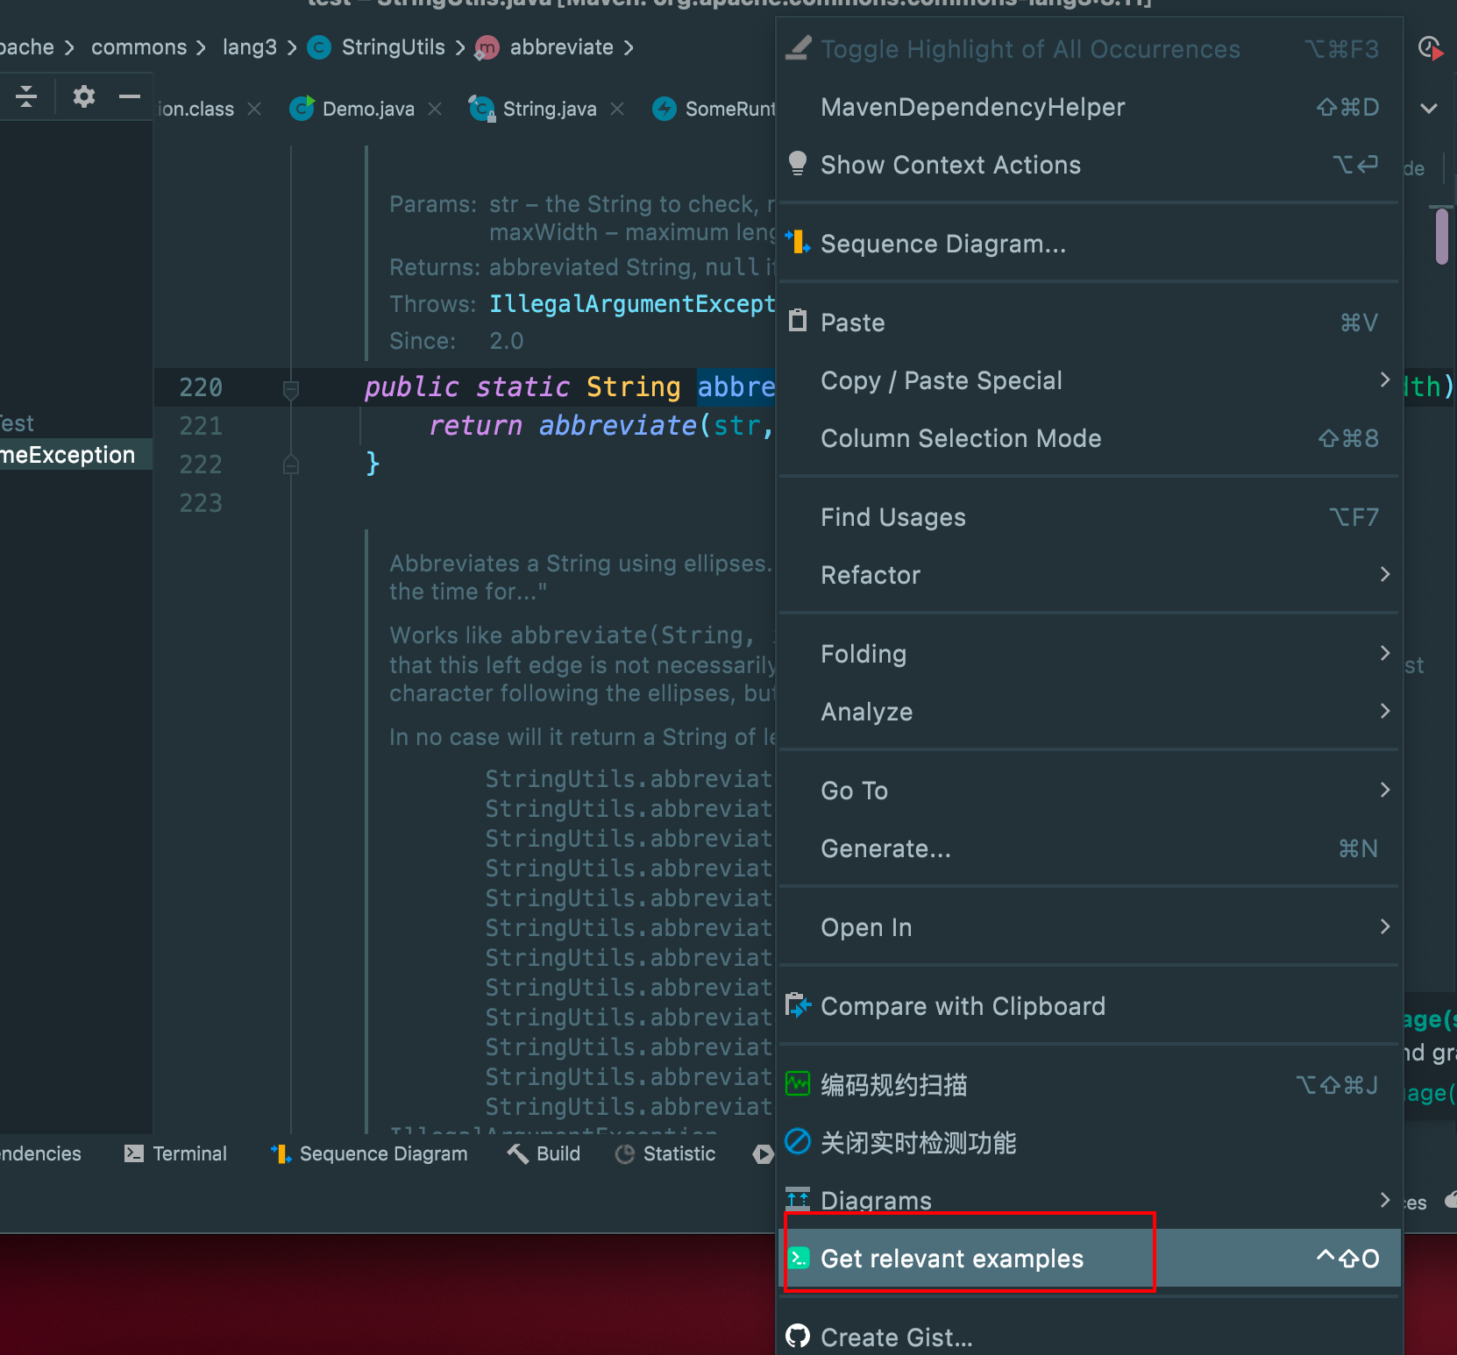Click the Get relevant examples green icon
The image size is (1457, 1355).
click(x=799, y=1258)
